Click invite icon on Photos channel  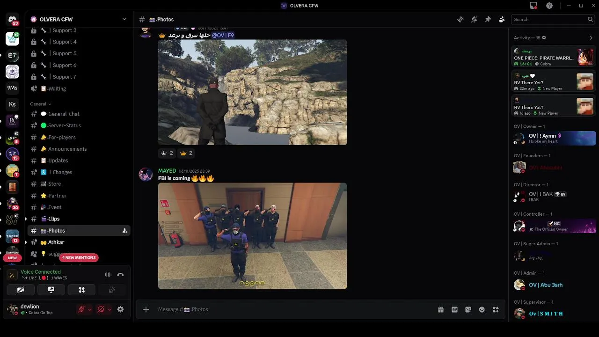pos(124,231)
